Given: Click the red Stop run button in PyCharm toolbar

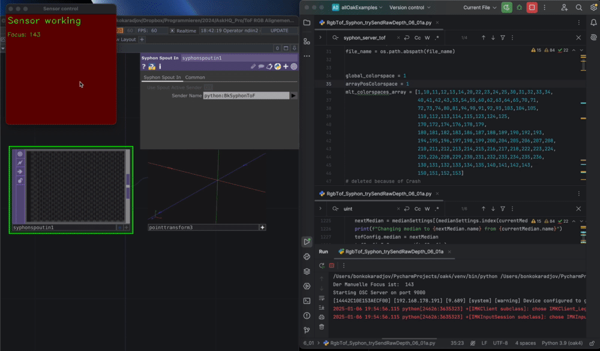Looking at the screenshot, I should click(532, 8).
